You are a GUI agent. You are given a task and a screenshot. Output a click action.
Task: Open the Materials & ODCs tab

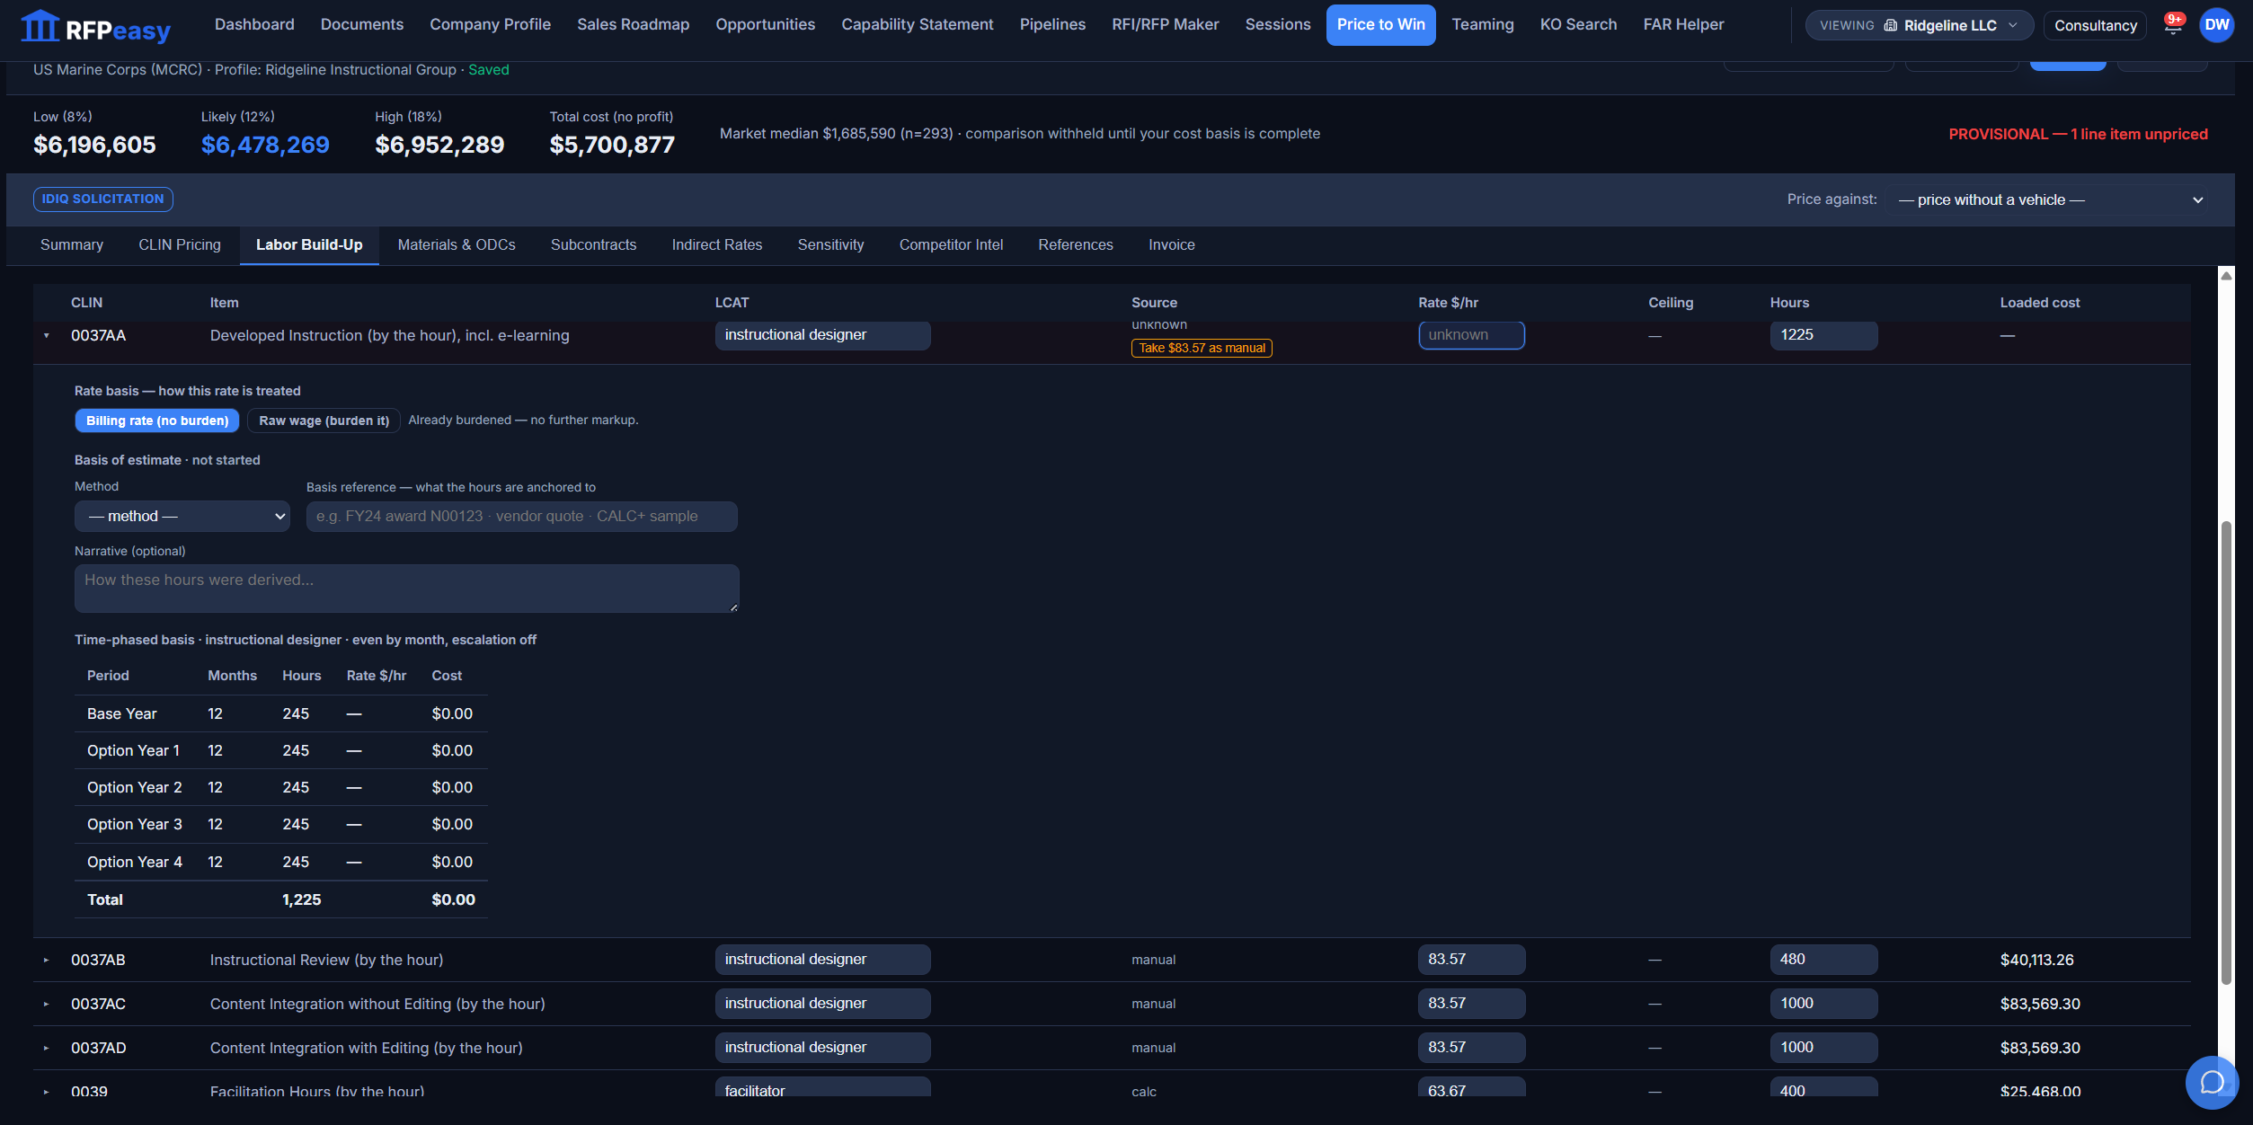(457, 244)
